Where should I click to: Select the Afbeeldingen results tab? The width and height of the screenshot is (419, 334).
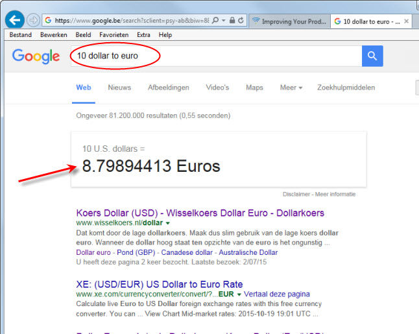[169, 88]
